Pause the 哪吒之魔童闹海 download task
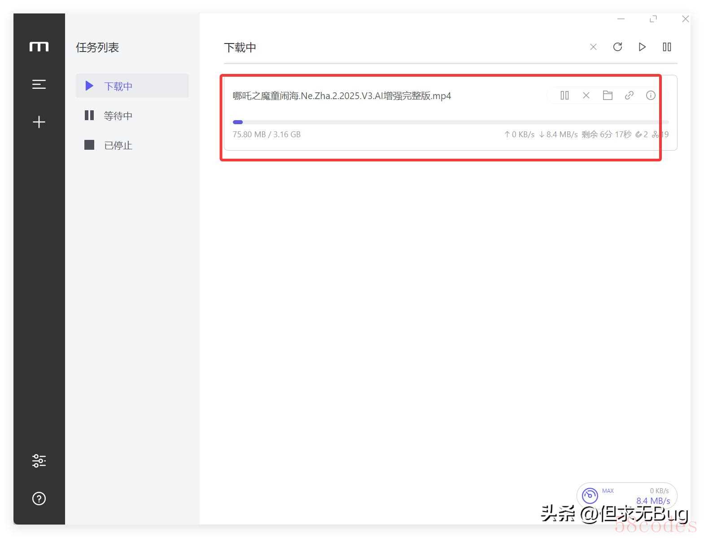This screenshot has height=538, width=704. (x=564, y=95)
